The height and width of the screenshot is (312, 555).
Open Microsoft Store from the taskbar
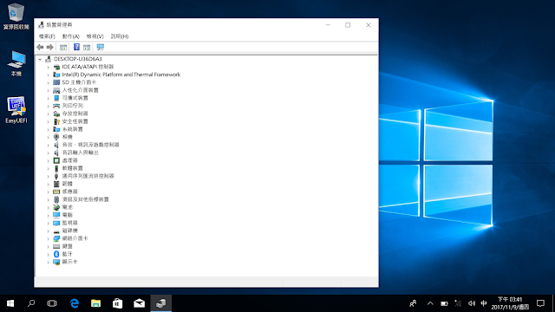coord(118,303)
